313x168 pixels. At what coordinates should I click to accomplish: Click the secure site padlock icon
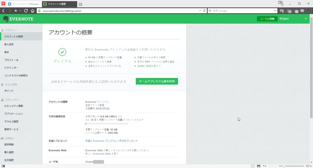tap(39, 11)
